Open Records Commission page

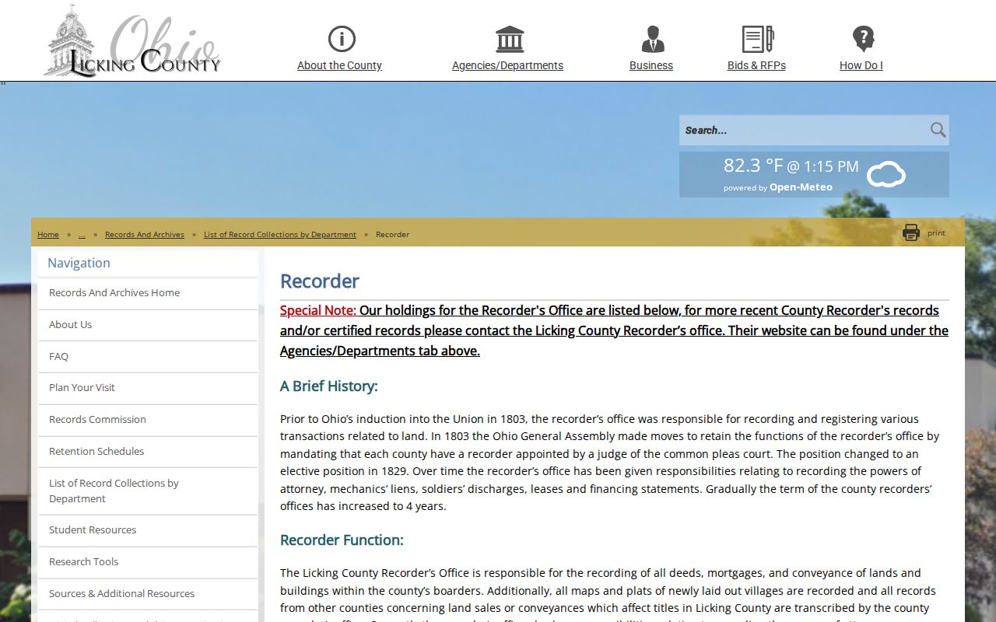(x=148, y=420)
